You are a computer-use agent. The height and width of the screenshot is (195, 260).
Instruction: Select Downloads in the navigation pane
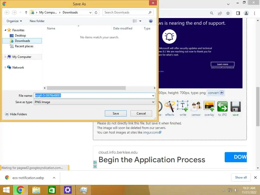pos(22,41)
